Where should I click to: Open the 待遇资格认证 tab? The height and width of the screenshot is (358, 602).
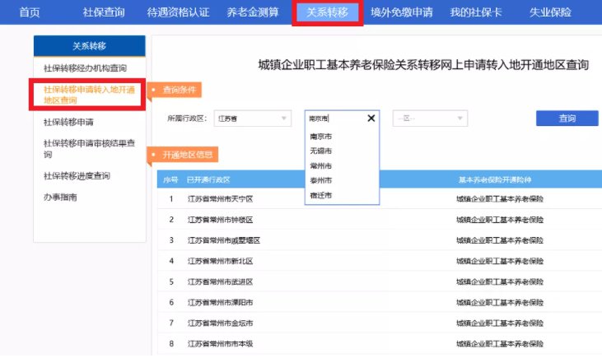(x=178, y=12)
